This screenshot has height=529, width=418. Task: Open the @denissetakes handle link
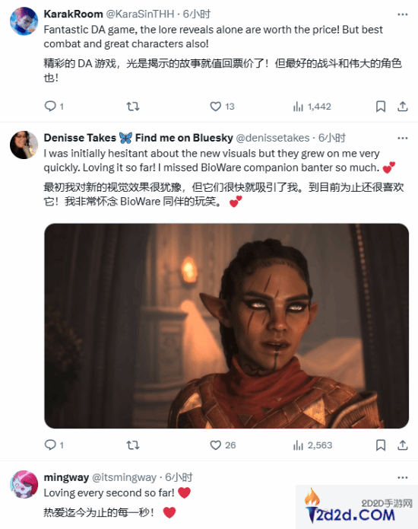(273, 138)
